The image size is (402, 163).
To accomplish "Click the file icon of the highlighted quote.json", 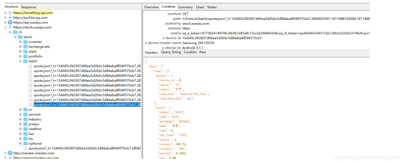I will 31,105.
